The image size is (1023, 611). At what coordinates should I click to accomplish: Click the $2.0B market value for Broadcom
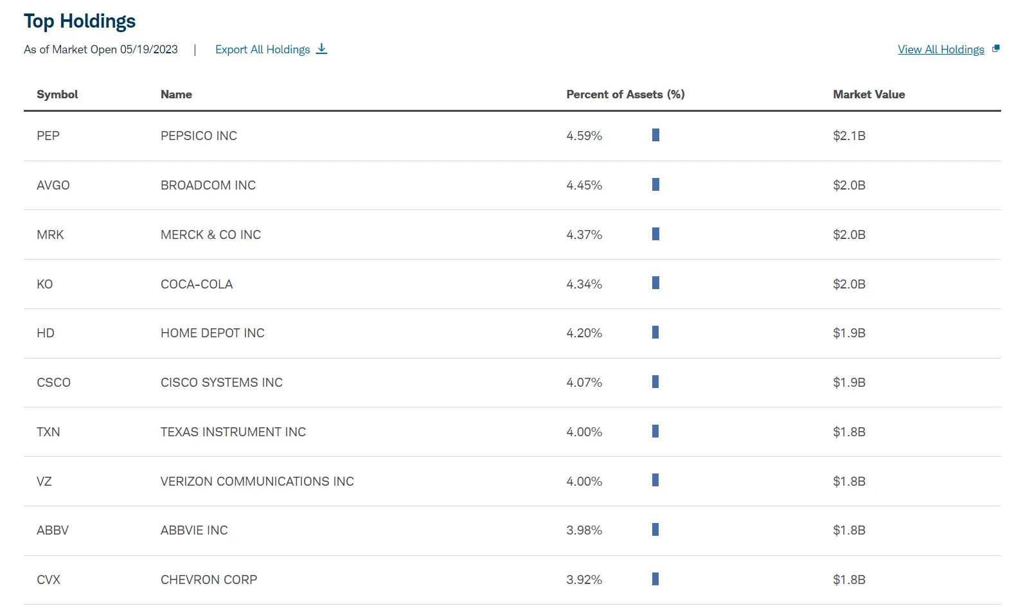(x=850, y=185)
